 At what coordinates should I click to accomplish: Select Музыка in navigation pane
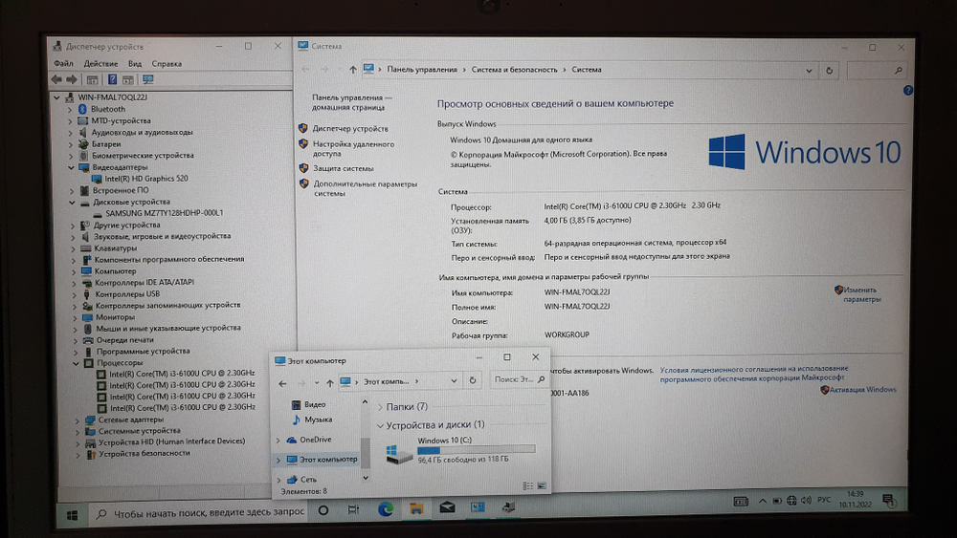click(318, 420)
